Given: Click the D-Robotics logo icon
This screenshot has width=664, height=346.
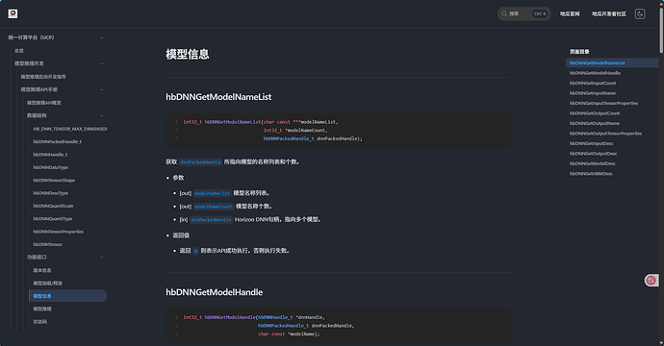Looking at the screenshot, I should pos(13,13).
